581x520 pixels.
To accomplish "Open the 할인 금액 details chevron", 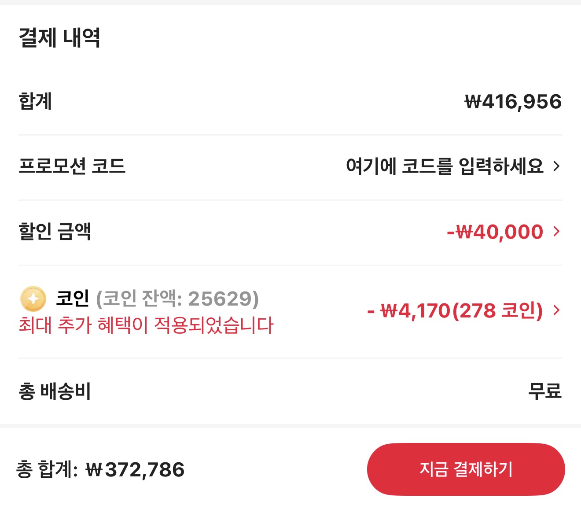I will [556, 231].
